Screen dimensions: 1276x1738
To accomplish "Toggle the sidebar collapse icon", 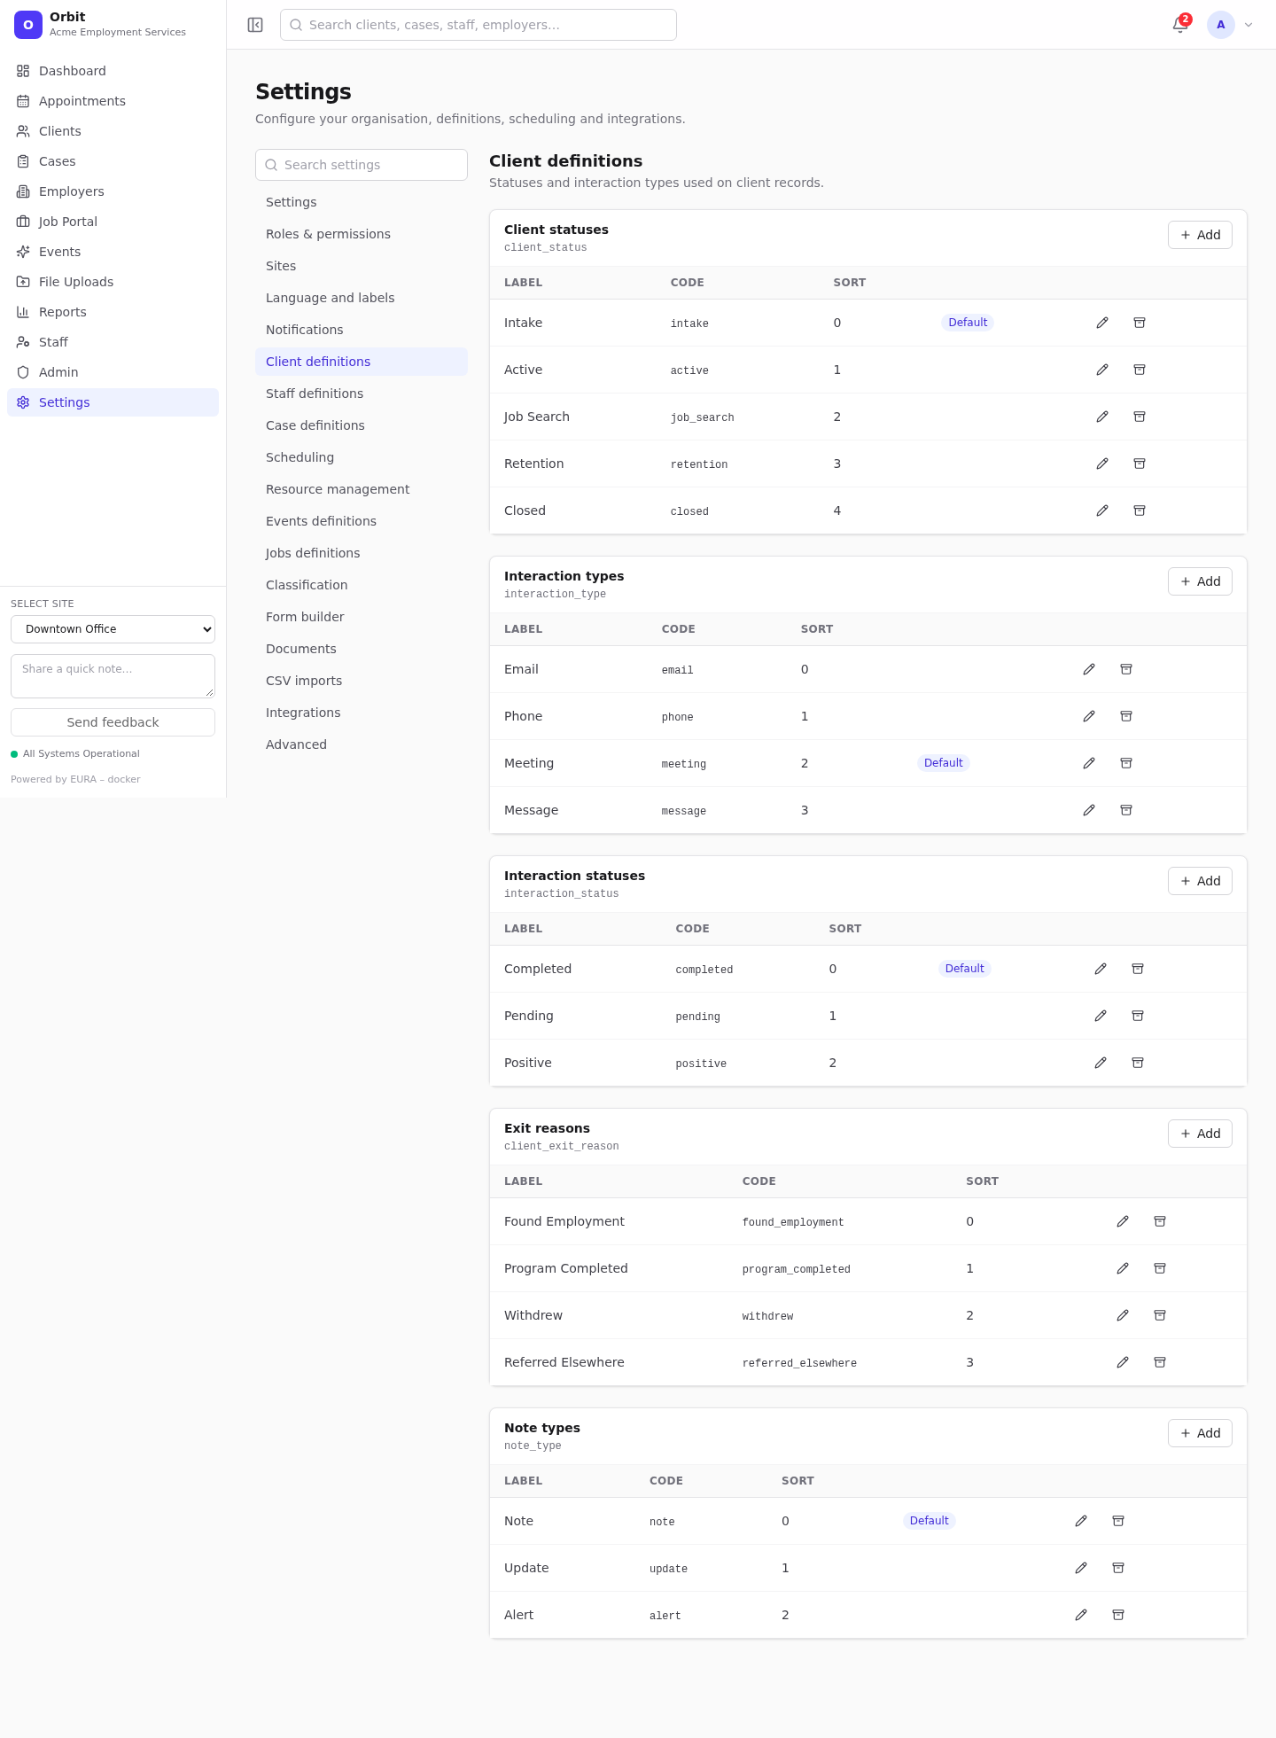I will 255,25.
